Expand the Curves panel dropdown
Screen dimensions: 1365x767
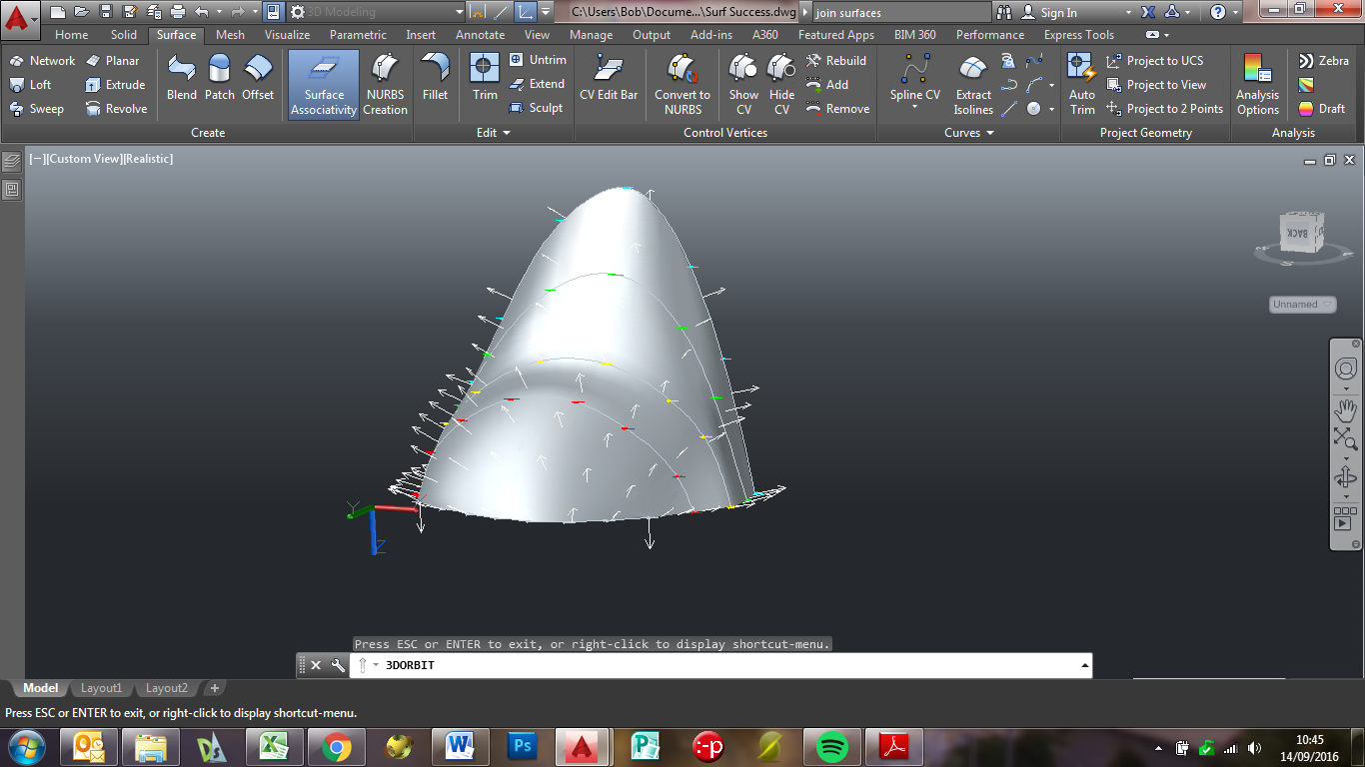(992, 132)
